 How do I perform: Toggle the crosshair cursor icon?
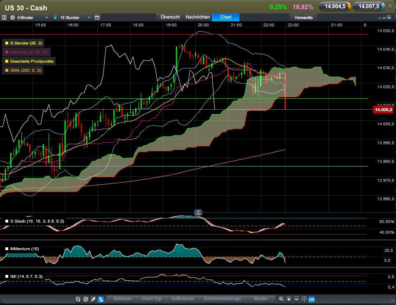click(304, 299)
